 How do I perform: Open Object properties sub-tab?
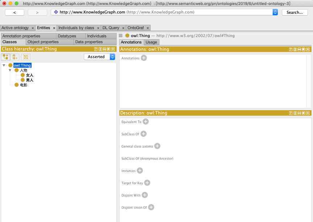tap(50, 42)
